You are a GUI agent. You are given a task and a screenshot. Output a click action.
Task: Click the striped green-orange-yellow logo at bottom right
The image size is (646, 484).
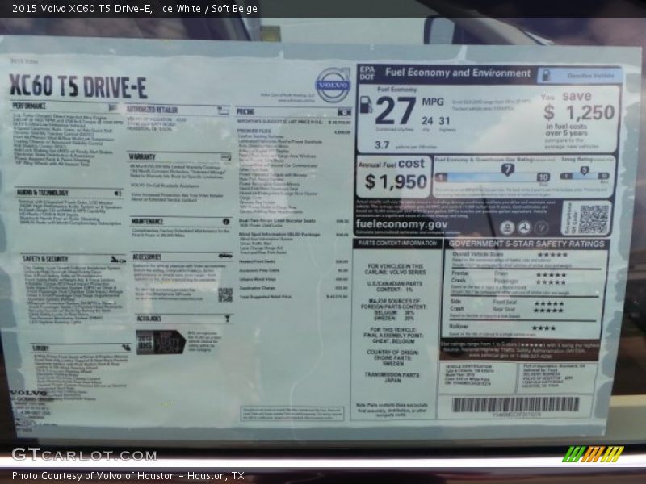tap(593, 454)
